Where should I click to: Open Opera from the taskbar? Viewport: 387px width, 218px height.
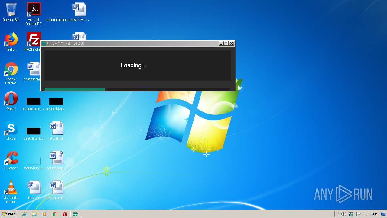pyautogui.click(x=65, y=214)
